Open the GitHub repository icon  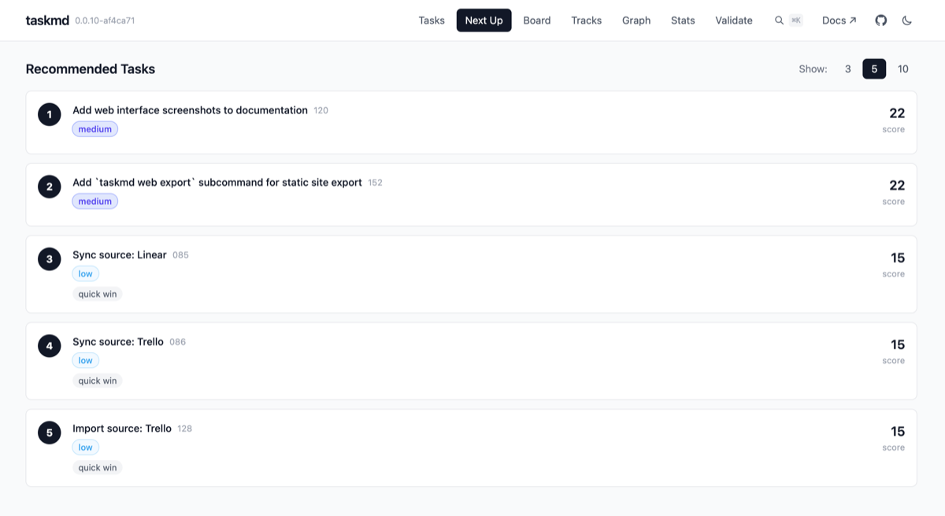click(880, 20)
